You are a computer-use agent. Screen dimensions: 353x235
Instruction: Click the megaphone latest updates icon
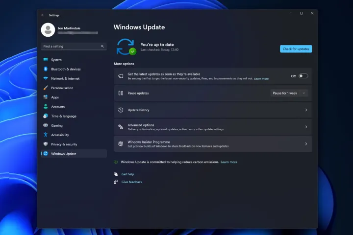(x=121, y=76)
